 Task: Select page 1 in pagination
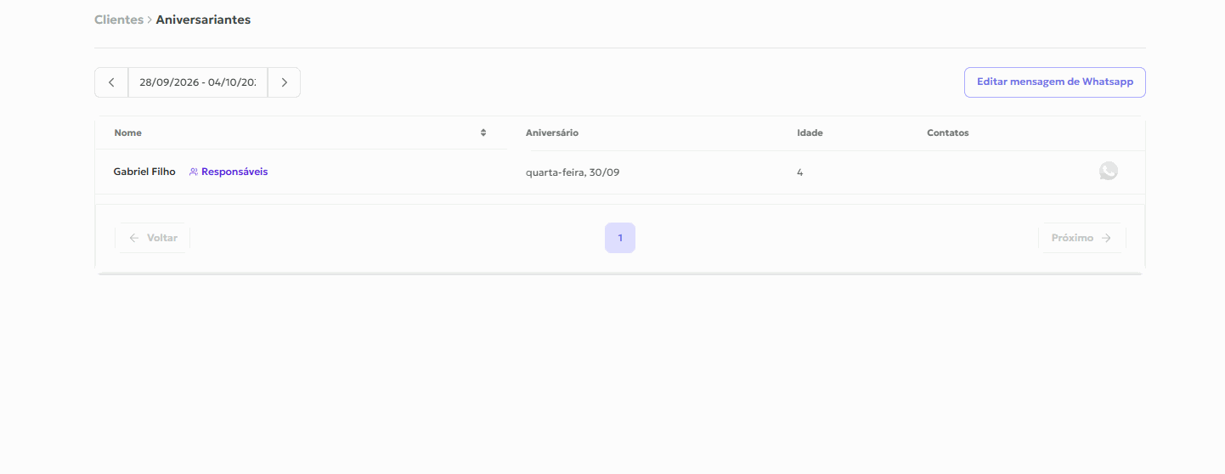point(620,238)
